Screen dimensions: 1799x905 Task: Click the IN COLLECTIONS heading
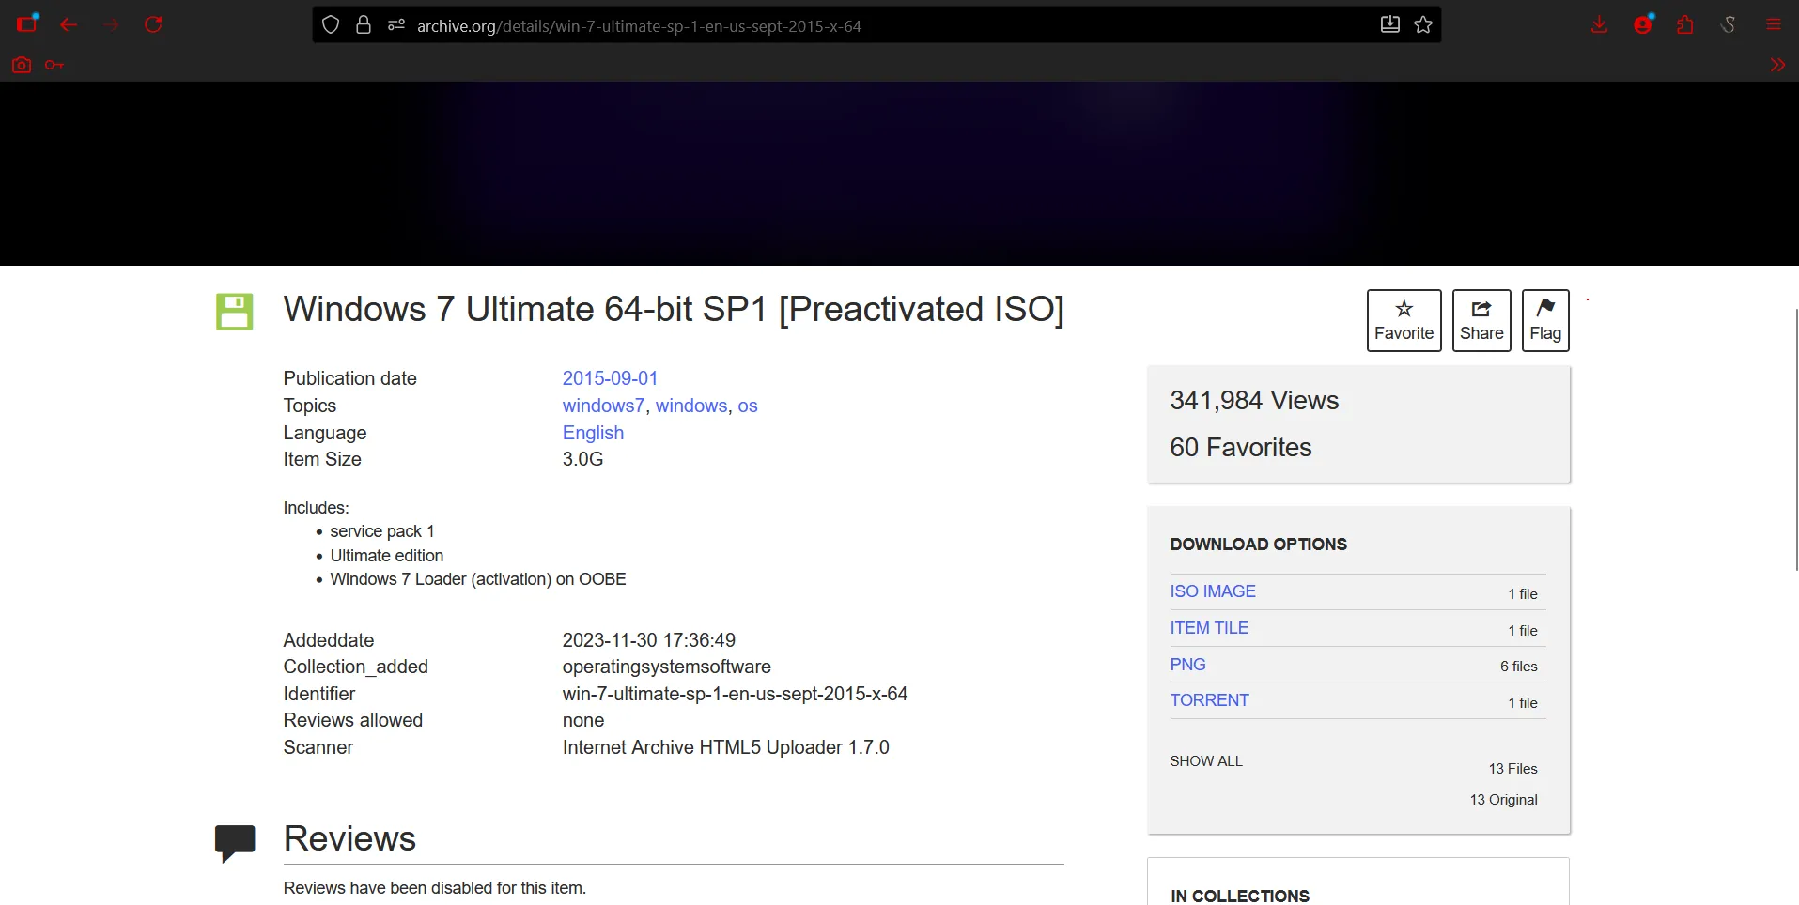[x=1240, y=897]
